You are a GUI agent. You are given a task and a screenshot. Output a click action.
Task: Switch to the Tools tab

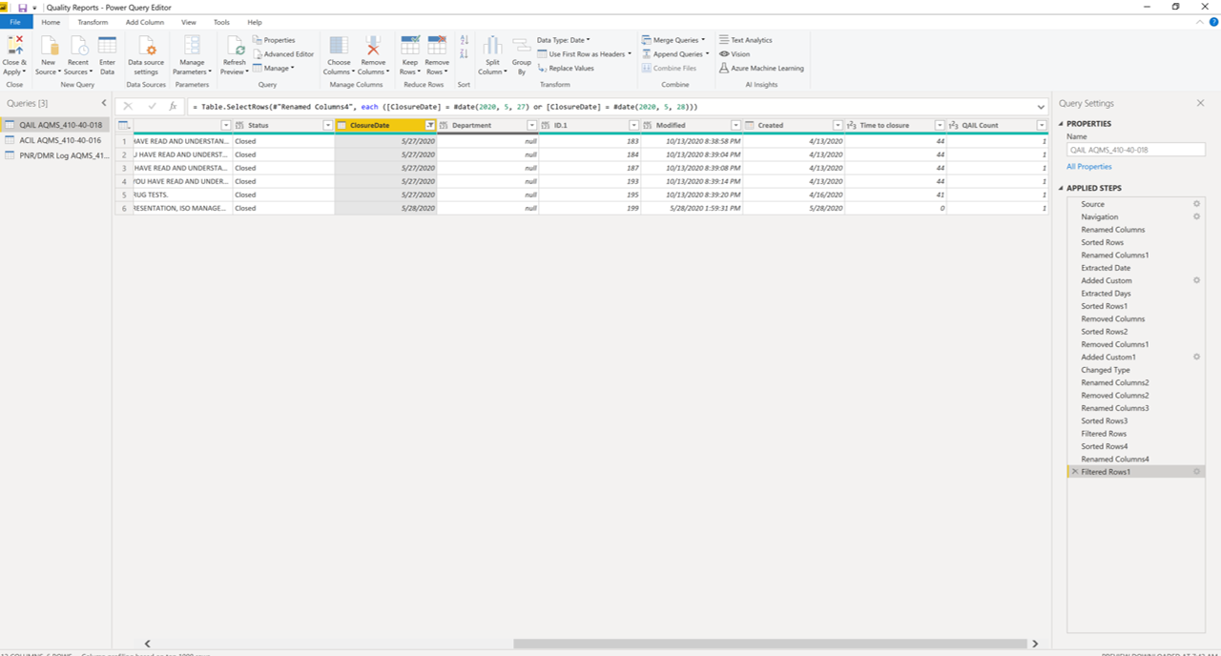click(x=221, y=22)
